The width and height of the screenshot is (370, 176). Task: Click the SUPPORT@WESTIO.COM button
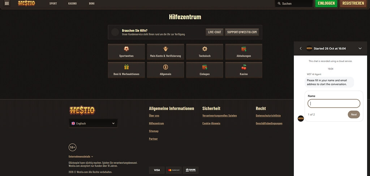click(242, 32)
